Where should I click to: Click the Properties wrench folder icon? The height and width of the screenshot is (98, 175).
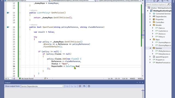[x=154, y=19]
